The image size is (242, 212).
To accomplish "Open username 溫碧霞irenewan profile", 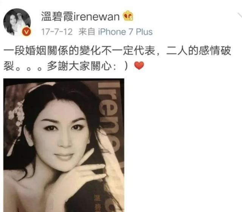I will (x=80, y=16).
